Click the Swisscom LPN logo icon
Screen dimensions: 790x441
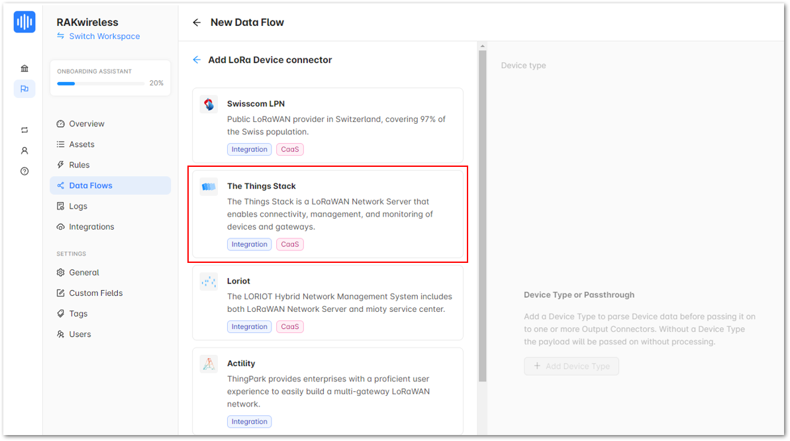coord(209,105)
